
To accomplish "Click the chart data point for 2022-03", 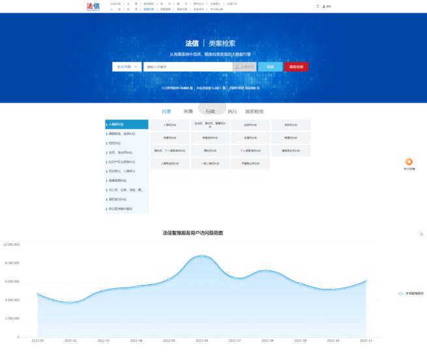I will (x=103, y=290).
